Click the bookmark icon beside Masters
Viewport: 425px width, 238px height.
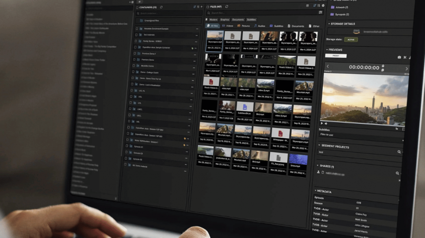click(x=206, y=20)
